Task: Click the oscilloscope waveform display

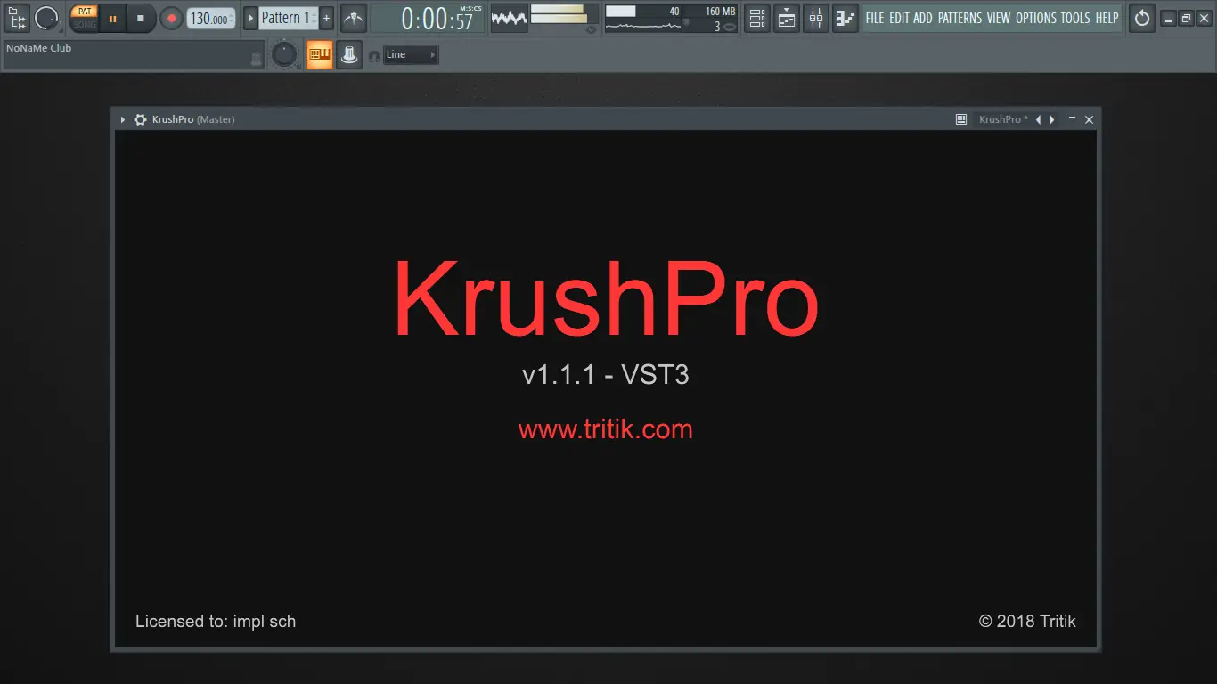Action: pyautogui.click(x=510, y=18)
